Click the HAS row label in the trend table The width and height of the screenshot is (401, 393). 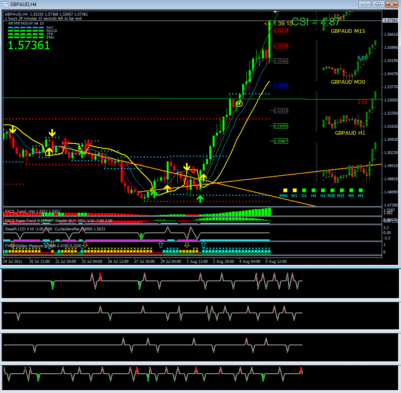coord(50,28)
